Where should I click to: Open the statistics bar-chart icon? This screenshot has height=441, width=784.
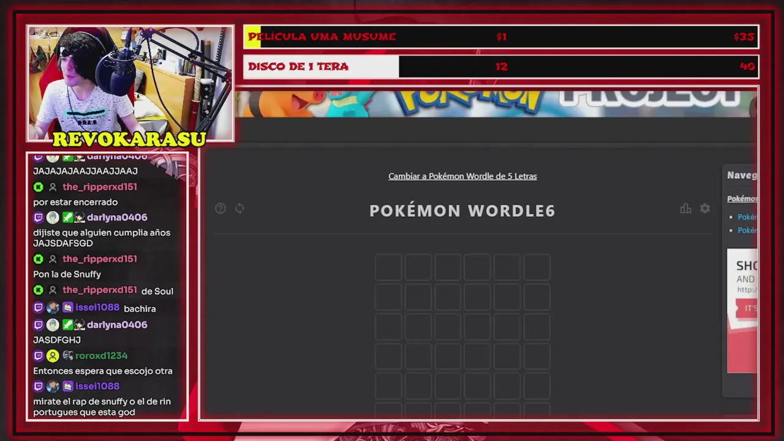coord(685,208)
